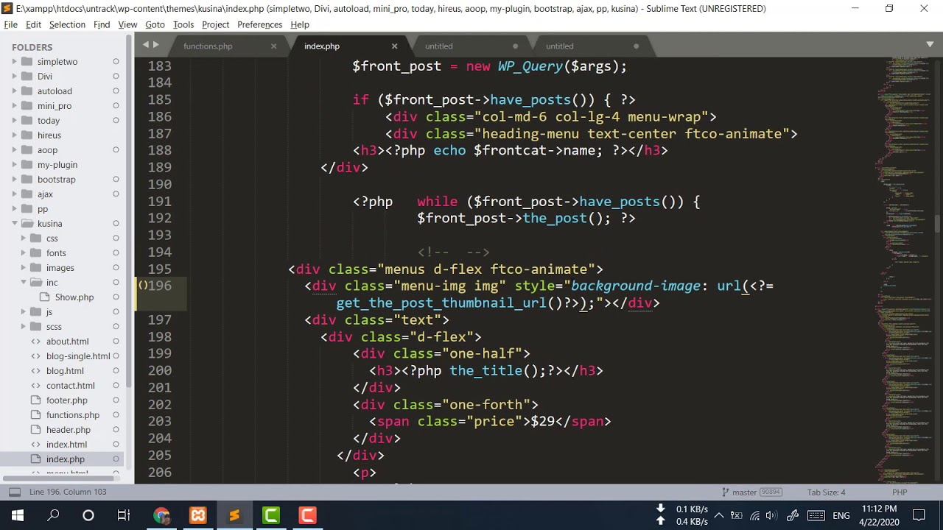
Task: Open contact.html in sidebar
Action: [71, 386]
